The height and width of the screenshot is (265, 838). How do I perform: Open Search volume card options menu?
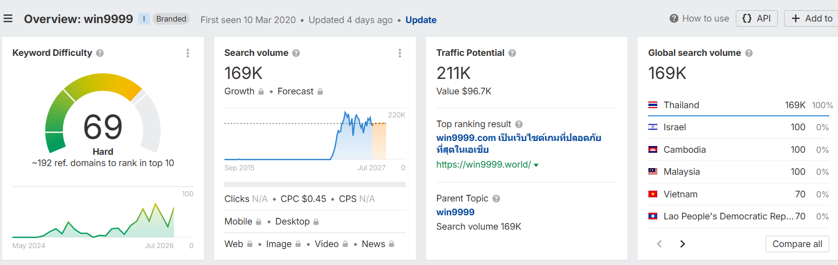[x=400, y=53]
